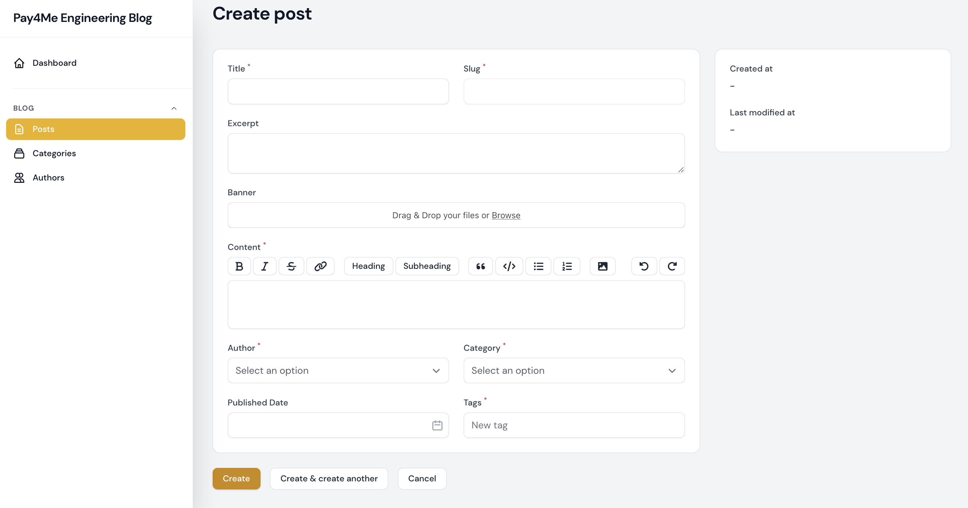Create a numbered list
Viewport: 968px width, 508px height.
tap(567, 266)
